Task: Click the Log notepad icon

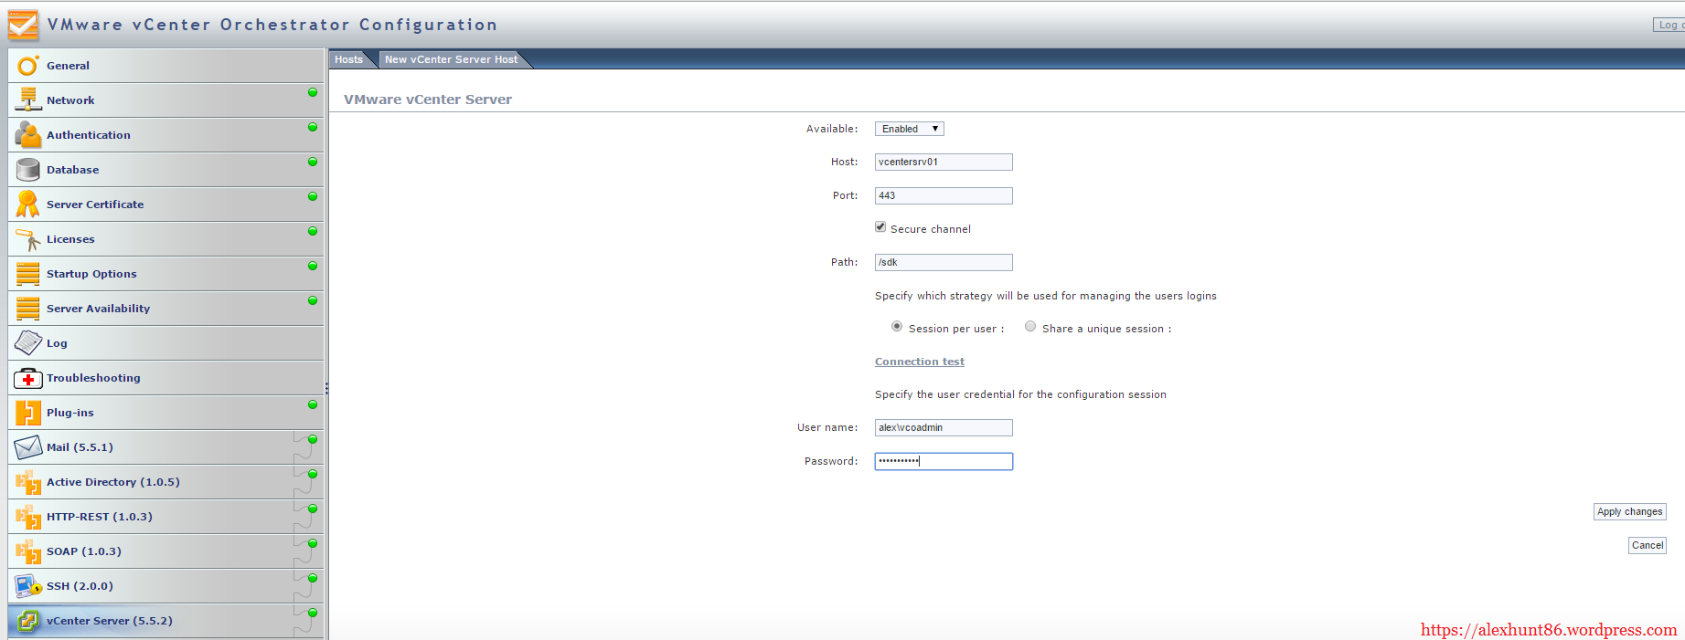Action: point(28,343)
